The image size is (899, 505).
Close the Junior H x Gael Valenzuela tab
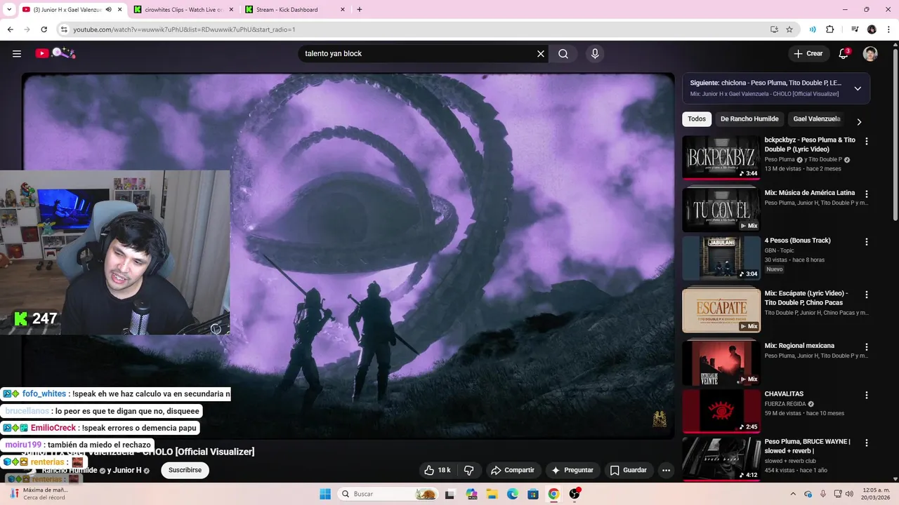point(119,10)
